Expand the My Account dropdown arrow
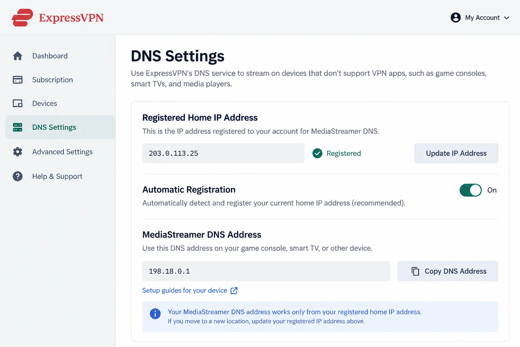 click(x=507, y=18)
